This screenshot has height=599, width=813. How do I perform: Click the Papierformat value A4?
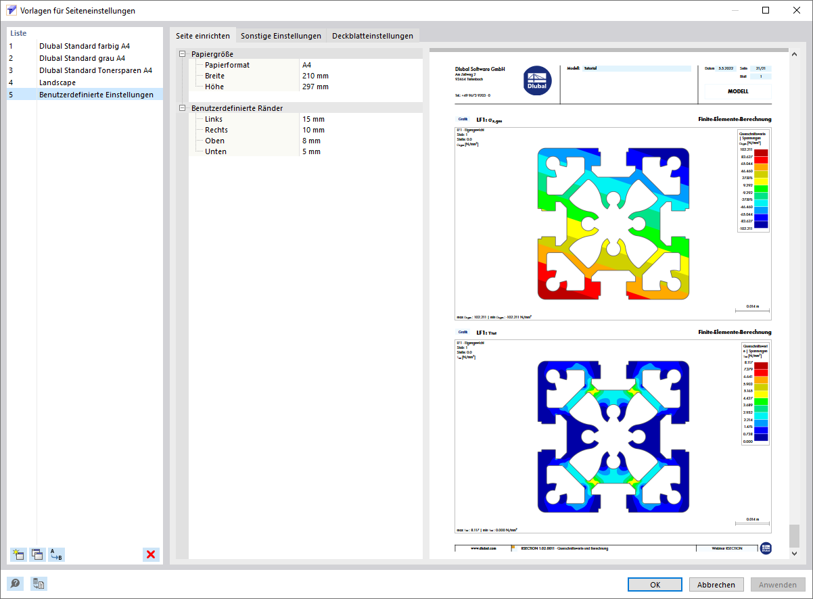pos(361,65)
